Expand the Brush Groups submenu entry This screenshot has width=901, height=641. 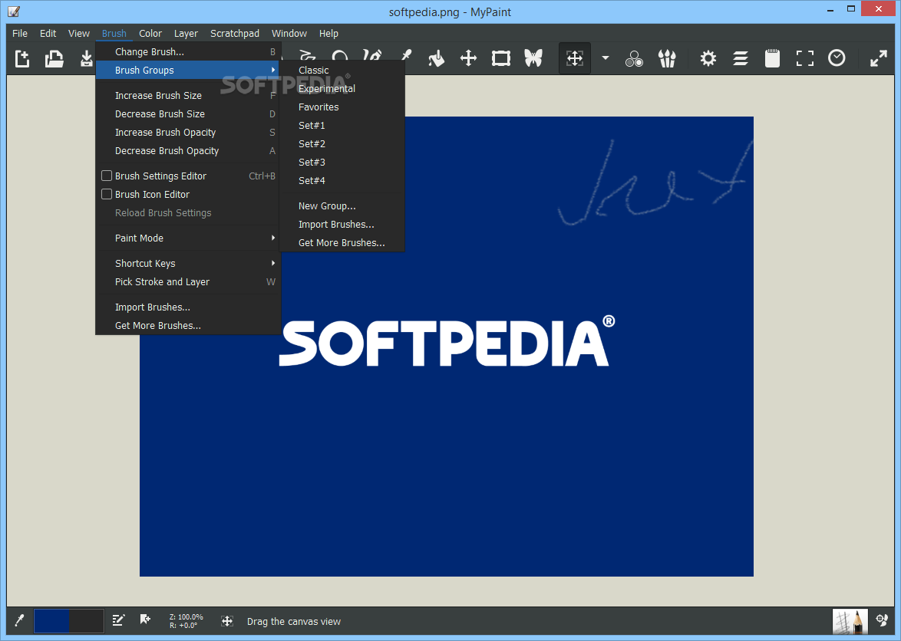coord(189,70)
